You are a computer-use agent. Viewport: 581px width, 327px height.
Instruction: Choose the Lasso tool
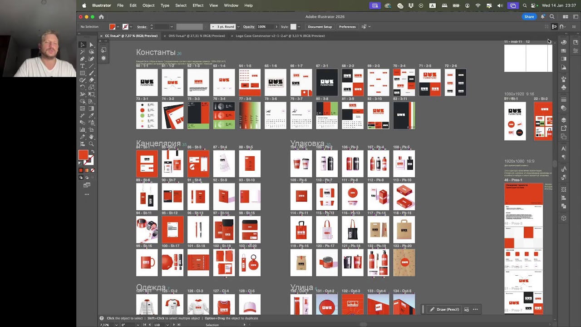(x=91, y=52)
